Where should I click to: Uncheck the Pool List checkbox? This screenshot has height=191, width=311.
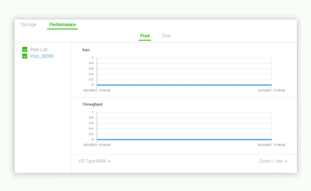pos(25,49)
